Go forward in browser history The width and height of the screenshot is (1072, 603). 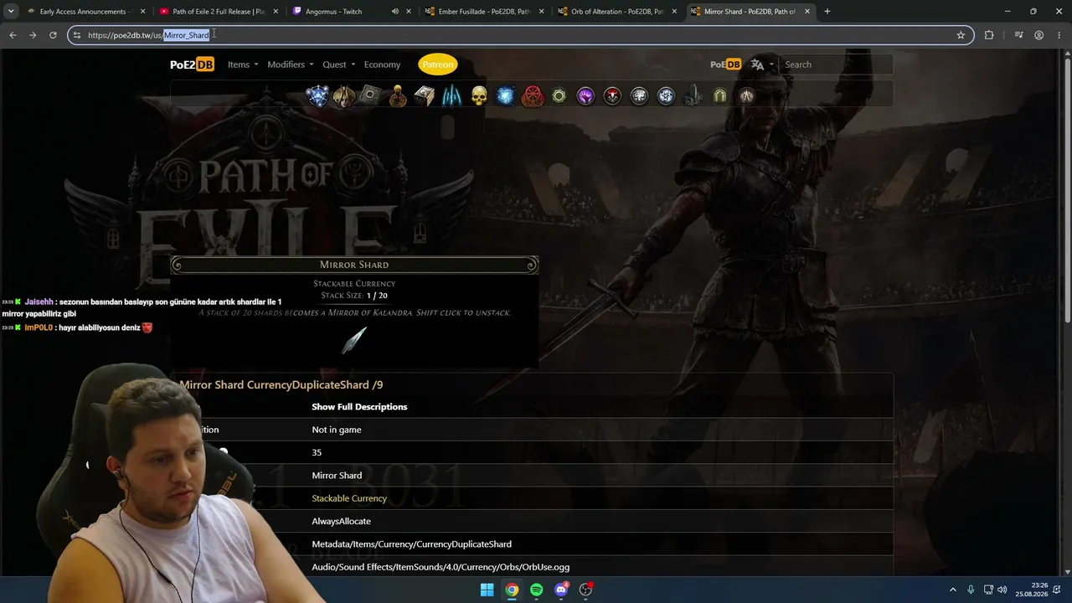[x=33, y=35]
